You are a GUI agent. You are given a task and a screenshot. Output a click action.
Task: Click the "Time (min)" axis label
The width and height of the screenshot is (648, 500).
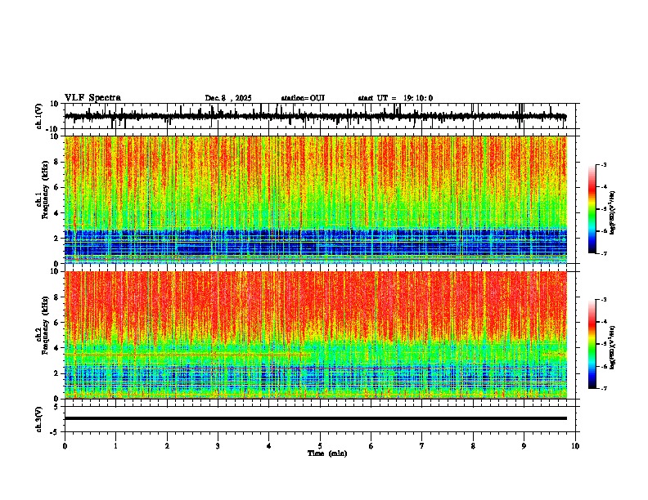[x=327, y=453]
